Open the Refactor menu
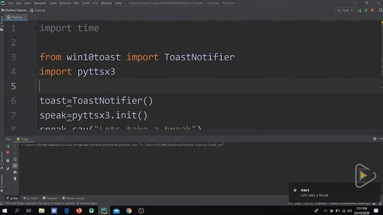Viewport: 383px width, 215px height. [65, 3]
